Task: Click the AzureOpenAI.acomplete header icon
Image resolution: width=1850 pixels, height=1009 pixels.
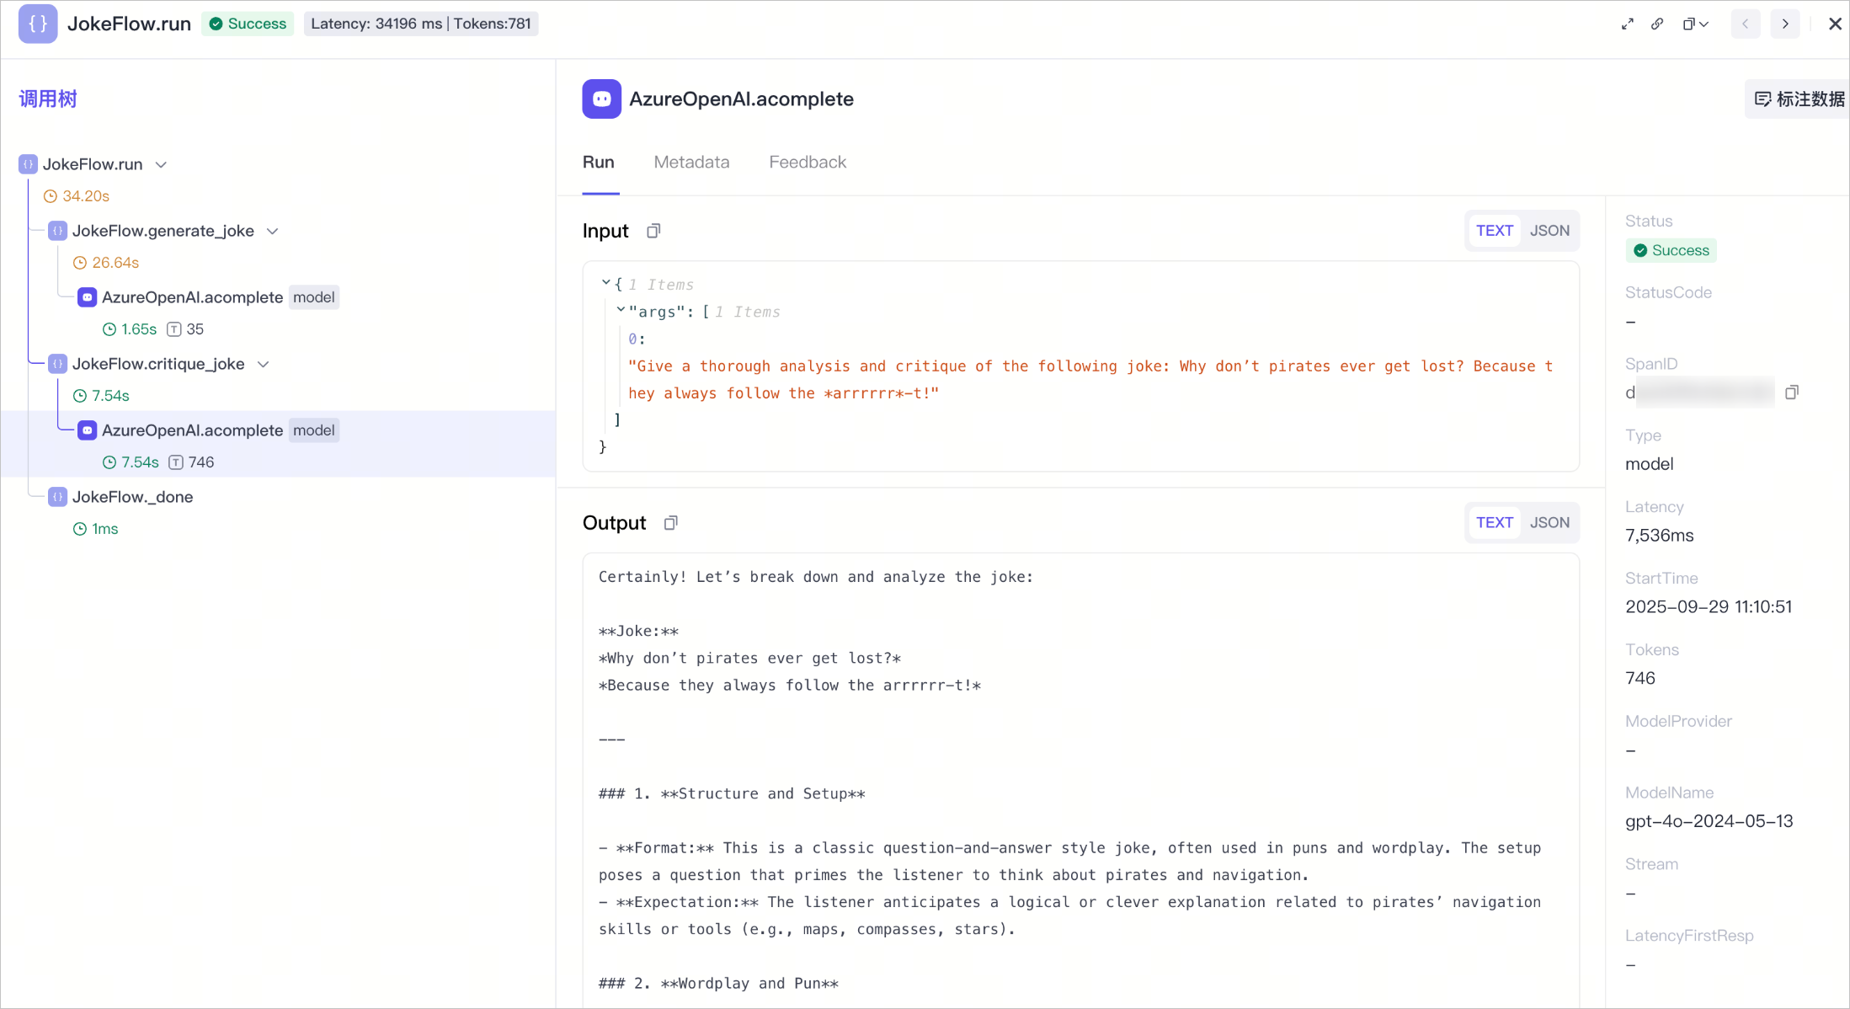Action: click(x=601, y=99)
